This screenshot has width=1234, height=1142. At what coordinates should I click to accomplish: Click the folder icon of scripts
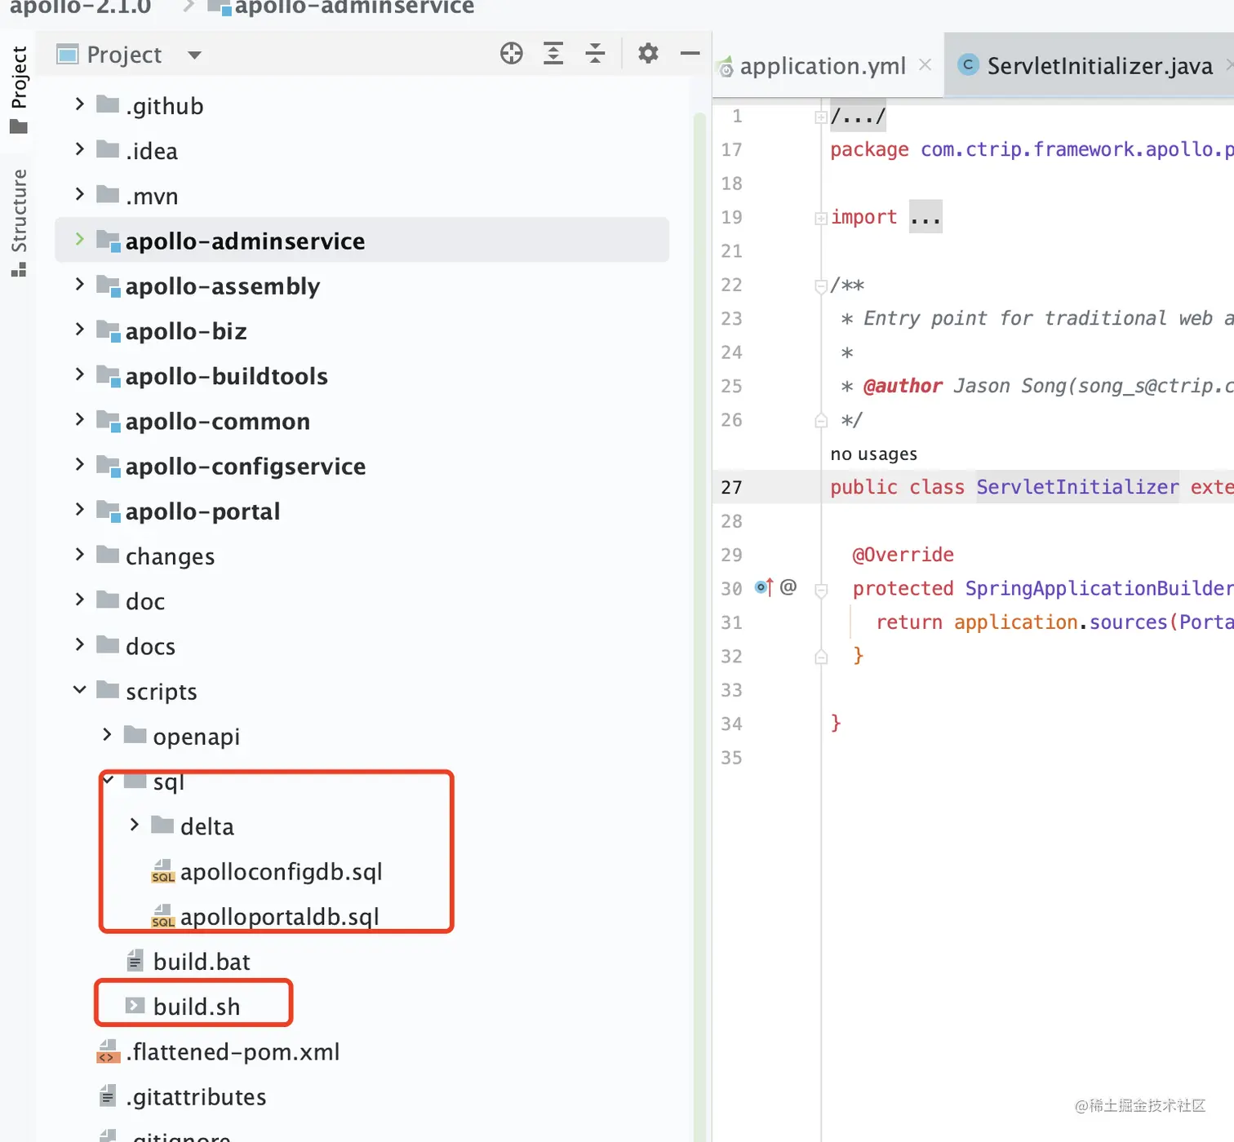[108, 690]
